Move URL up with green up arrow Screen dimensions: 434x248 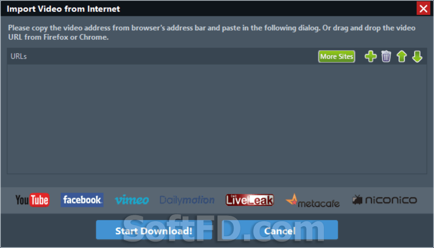click(402, 57)
